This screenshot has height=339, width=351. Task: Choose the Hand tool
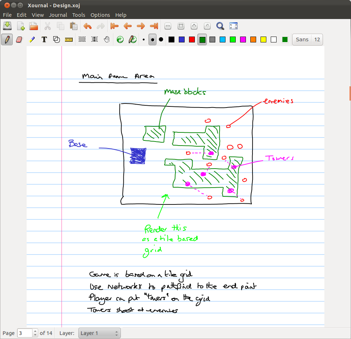coord(107,39)
